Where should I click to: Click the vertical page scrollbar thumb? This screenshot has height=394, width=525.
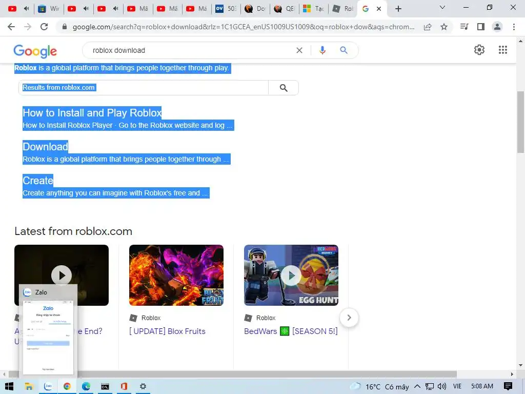coord(520,122)
